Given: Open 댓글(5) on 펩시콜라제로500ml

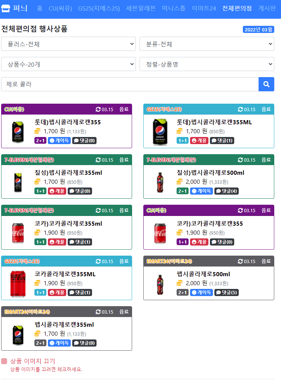Looking at the screenshot, I should (x=226, y=292).
